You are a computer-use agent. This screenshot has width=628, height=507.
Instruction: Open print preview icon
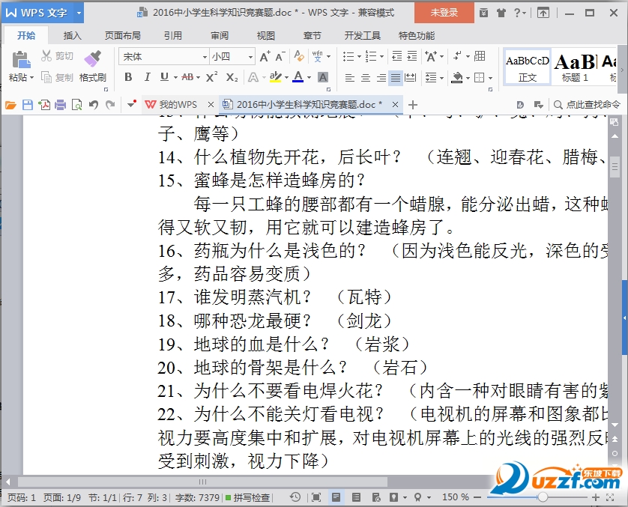pyautogui.click(x=76, y=105)
